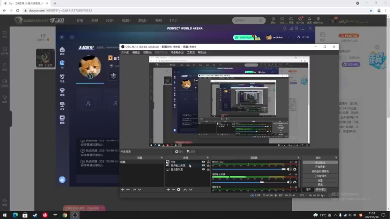Adjust the 麦克风/Aux volume slider
The width and height of the screenshot is (390, 219).
click(249, 169)
